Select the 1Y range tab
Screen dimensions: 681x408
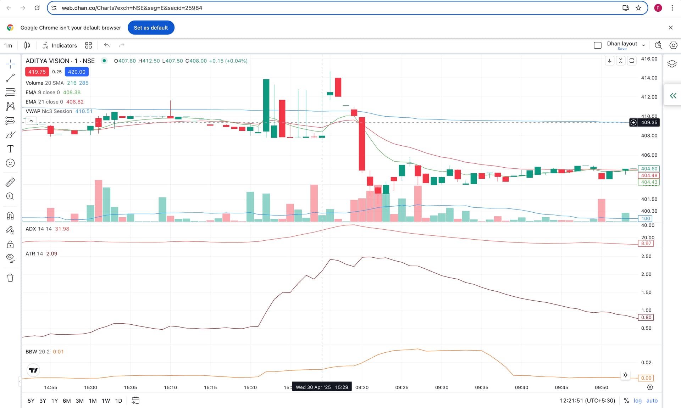point(55,401)
